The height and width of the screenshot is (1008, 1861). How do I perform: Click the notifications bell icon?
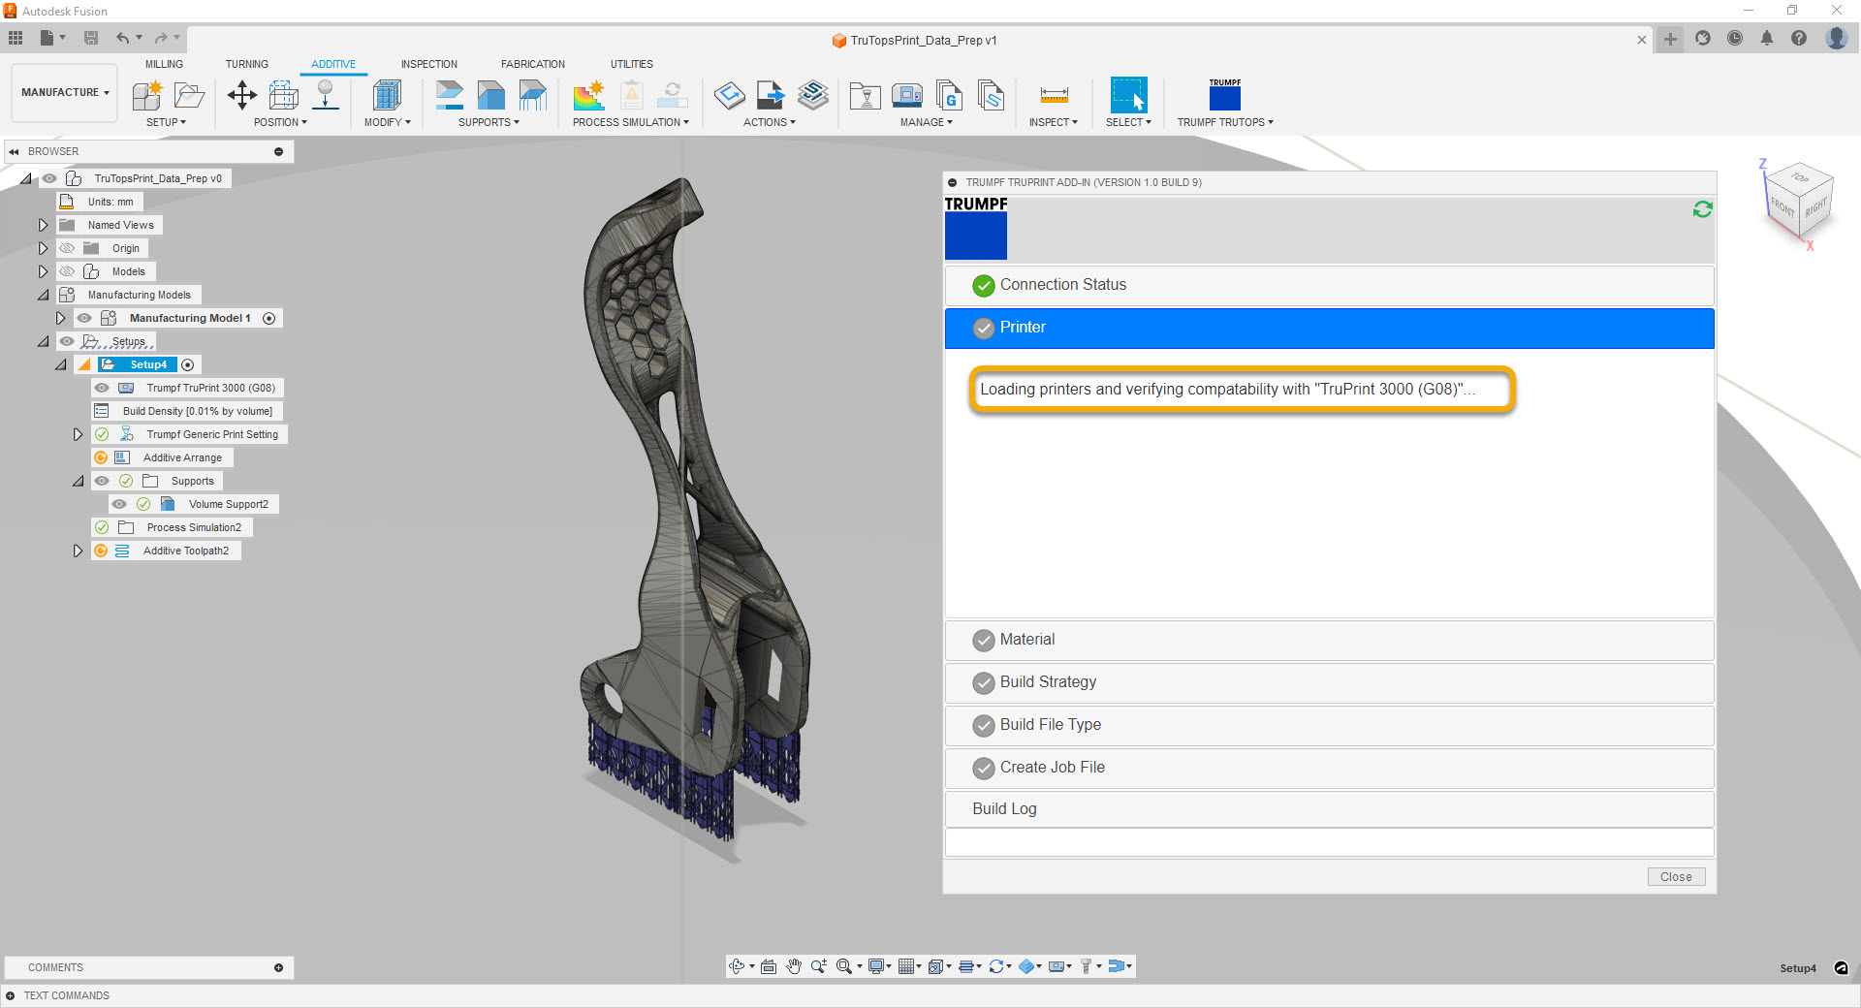click(x=1767, y=39)
